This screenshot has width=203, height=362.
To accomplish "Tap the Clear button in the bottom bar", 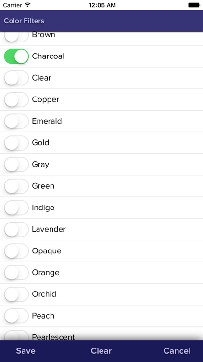I will (101, 351).
